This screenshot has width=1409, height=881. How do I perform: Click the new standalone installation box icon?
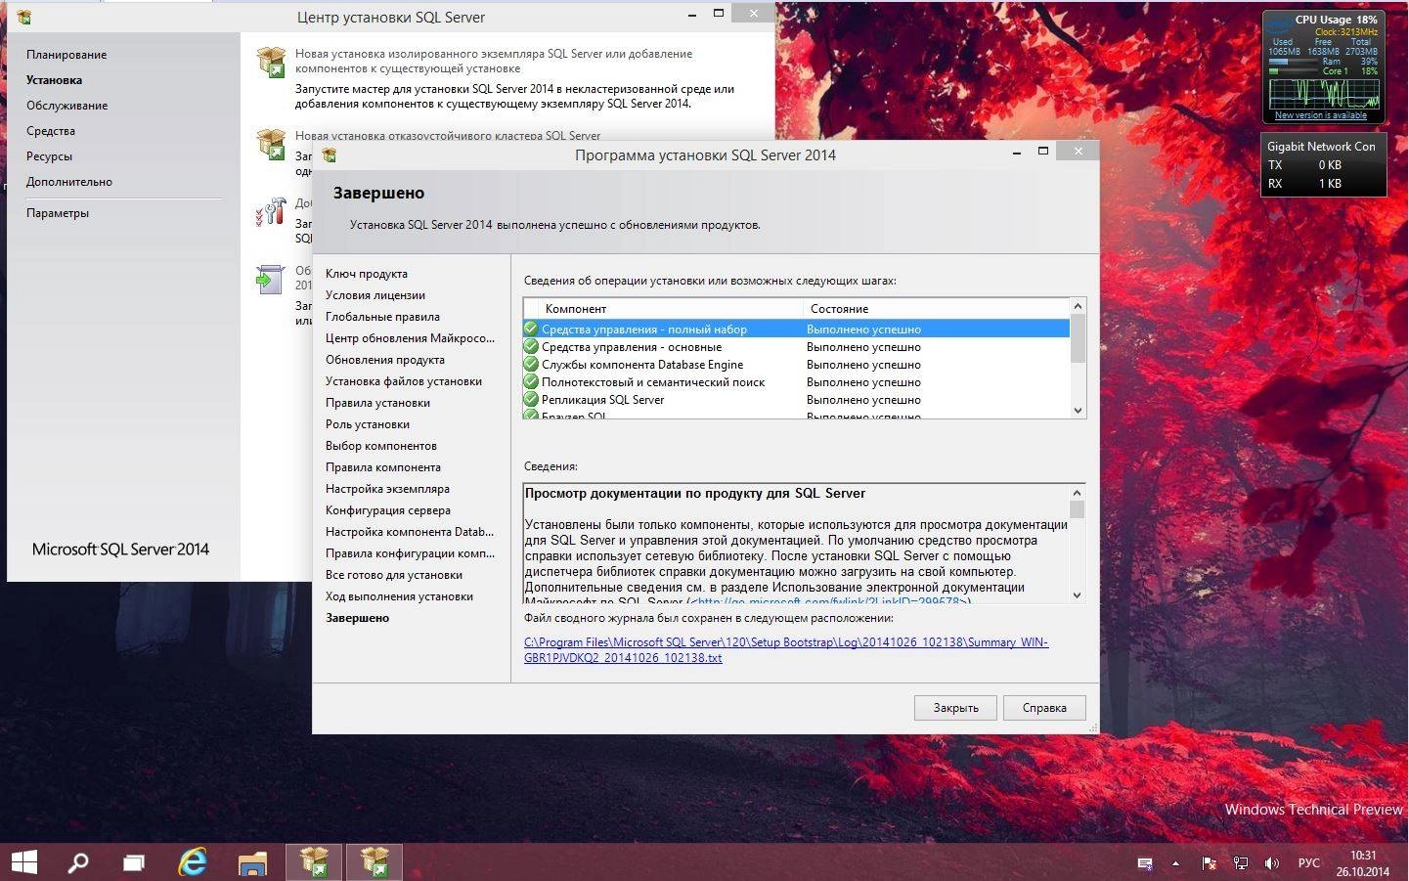[271, 61]
